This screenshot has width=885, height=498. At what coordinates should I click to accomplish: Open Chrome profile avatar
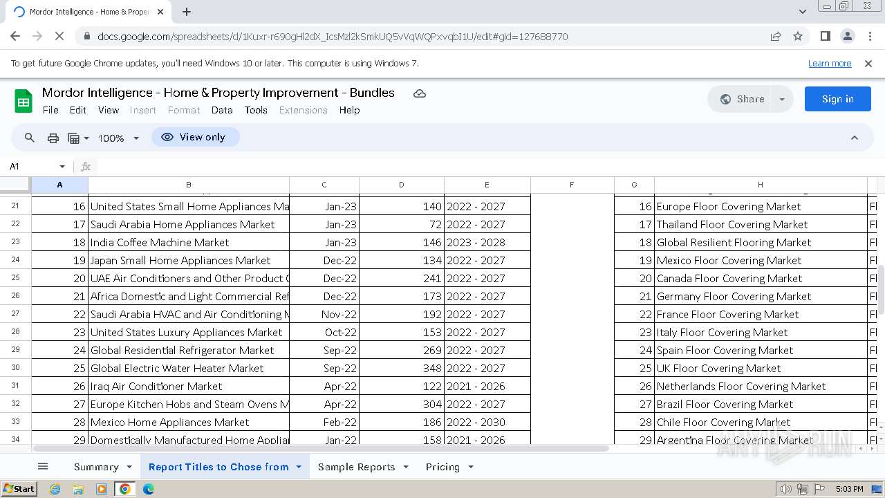[848, 36]
